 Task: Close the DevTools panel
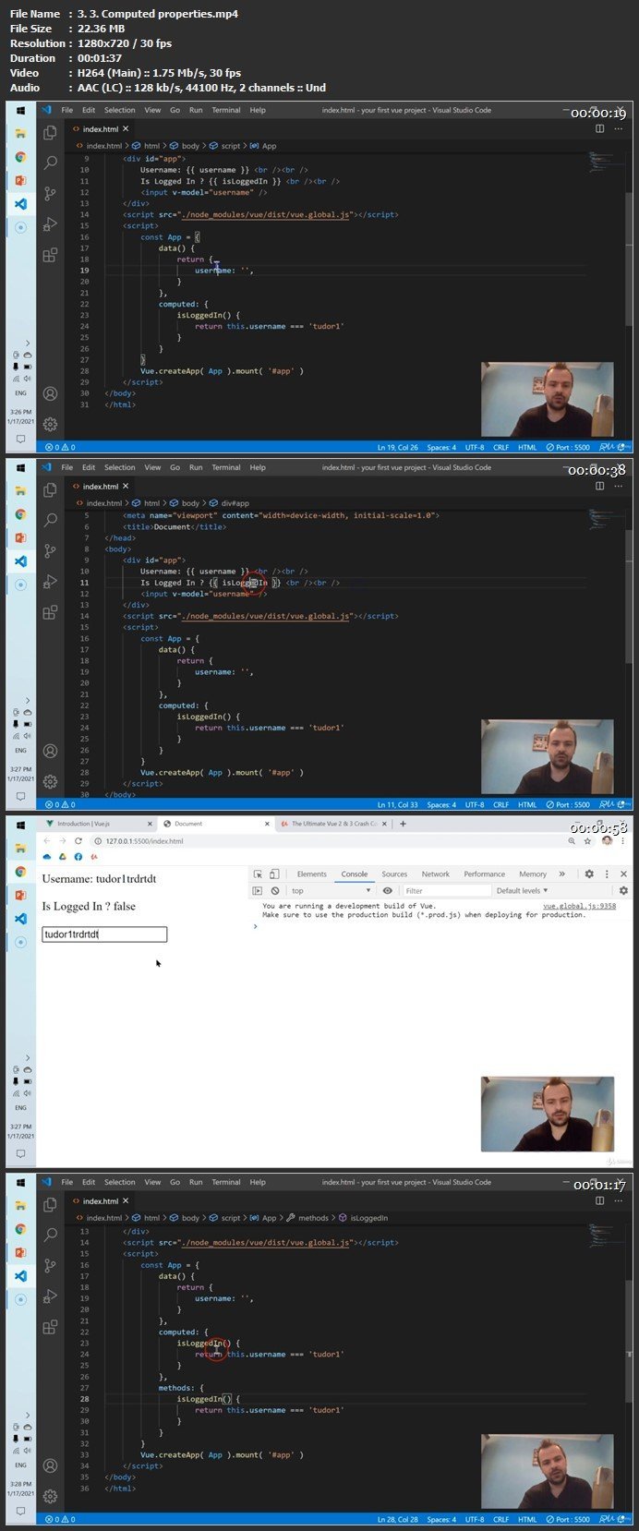click(623, 874)
